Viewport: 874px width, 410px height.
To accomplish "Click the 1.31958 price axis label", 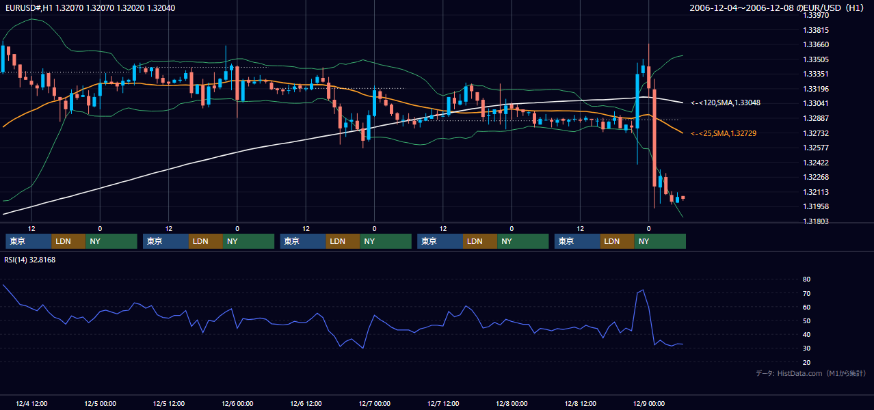I will point(816,206).
